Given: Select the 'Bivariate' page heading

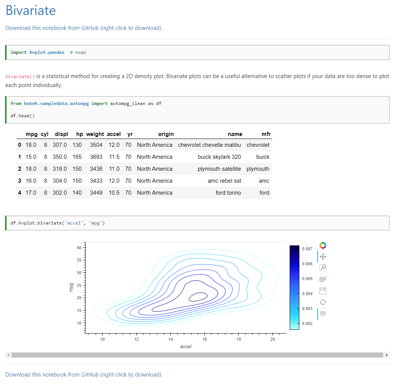Looking at the screenshot, I should point(30,11).
